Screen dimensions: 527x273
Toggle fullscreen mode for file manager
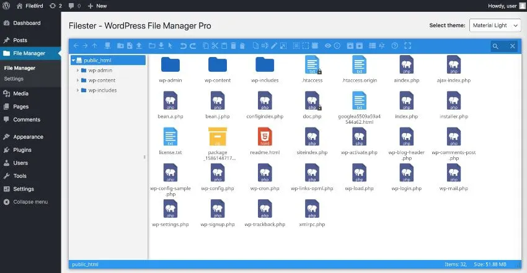[x=408, y=46]
